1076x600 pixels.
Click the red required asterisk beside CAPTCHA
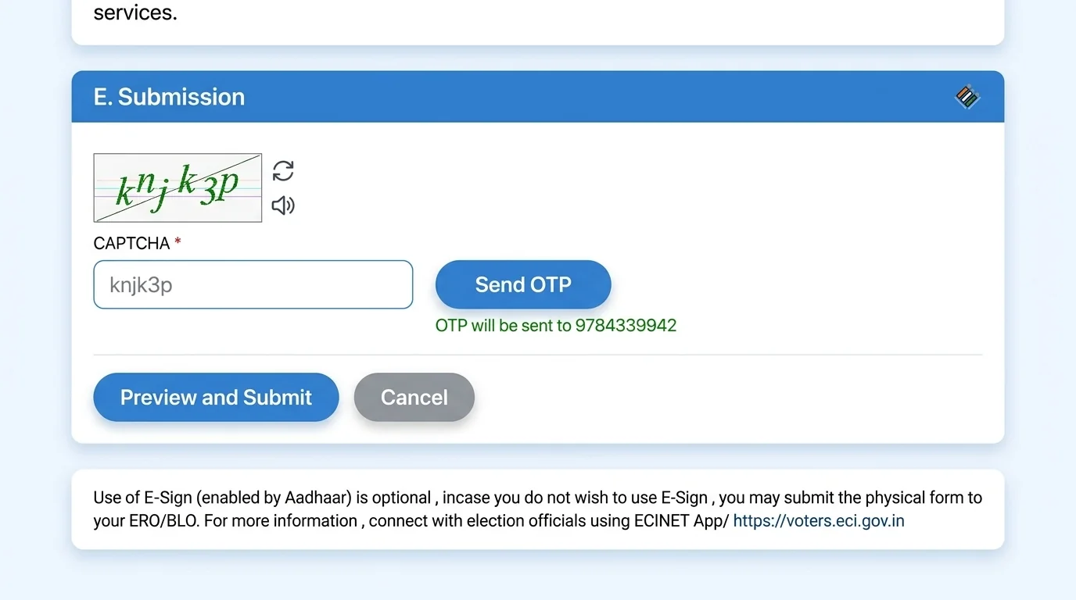click(x=178, y=241)
